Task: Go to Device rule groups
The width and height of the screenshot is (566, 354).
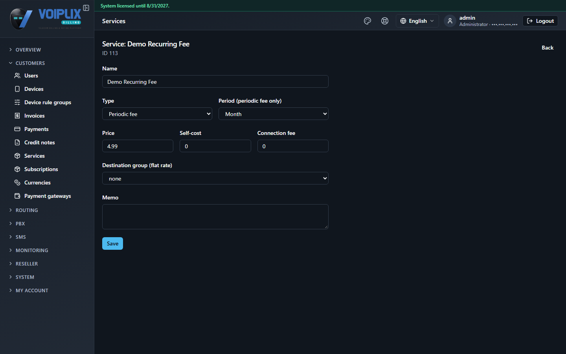Action: pos(48,102)
